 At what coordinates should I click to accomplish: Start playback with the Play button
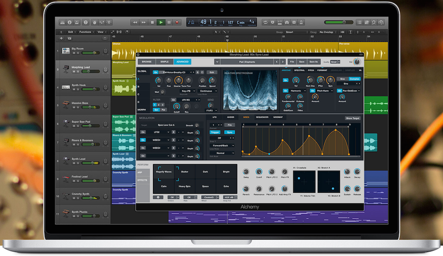(x=161, y=21)
